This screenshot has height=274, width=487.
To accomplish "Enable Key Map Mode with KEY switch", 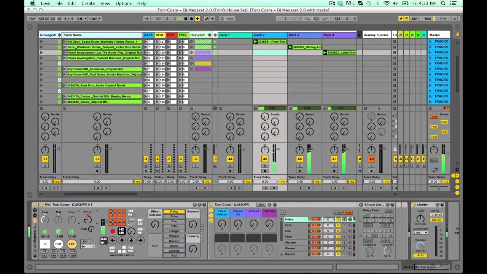I will [415, 19].
